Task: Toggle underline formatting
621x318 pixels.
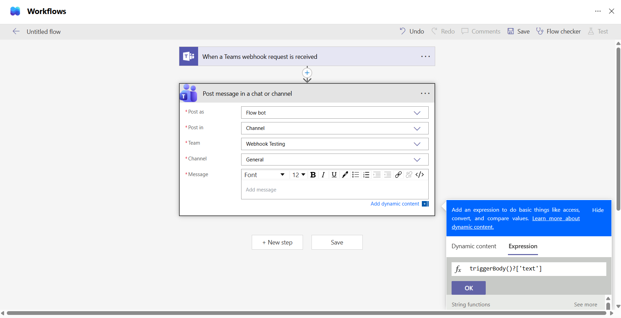Action: click(334, 175)
